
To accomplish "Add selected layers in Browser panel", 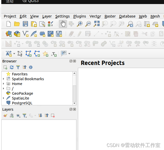I will pos(5,67).
